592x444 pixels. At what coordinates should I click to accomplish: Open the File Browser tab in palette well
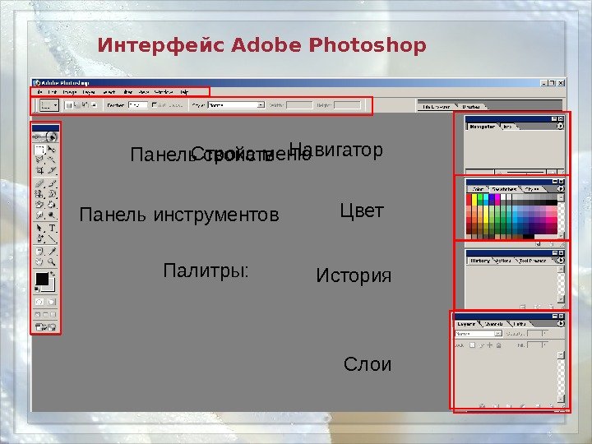pos(436,107)
